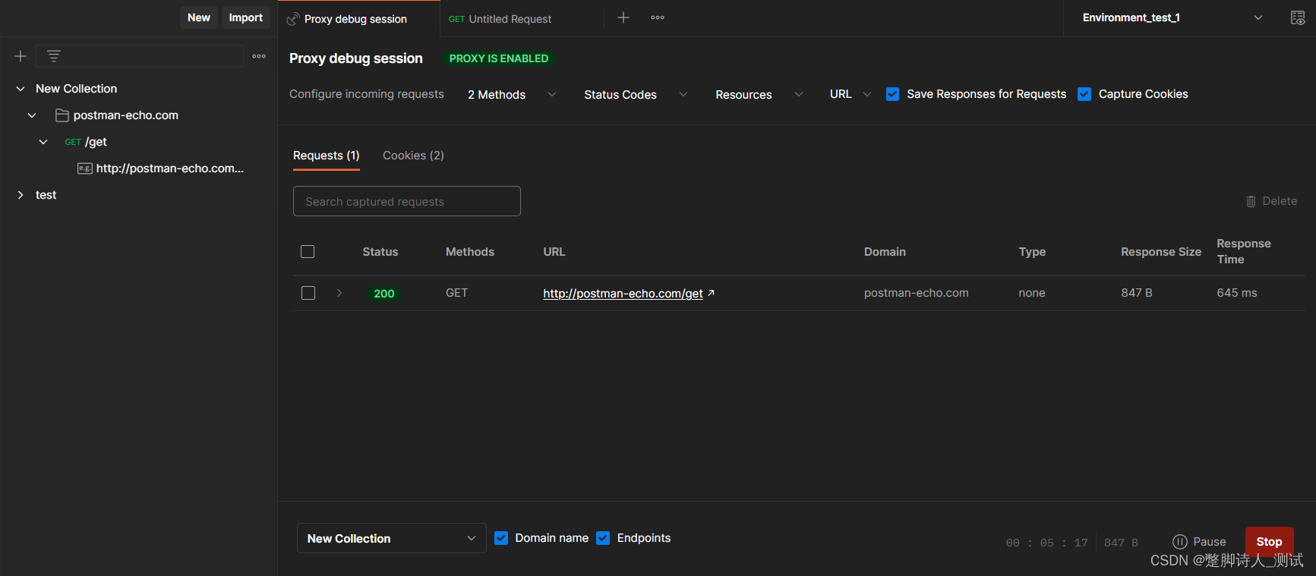This screenshot has width=1316, height=576.
Task: Click proxy icon on Proxy debug session tab
Action: coord(293,19)
